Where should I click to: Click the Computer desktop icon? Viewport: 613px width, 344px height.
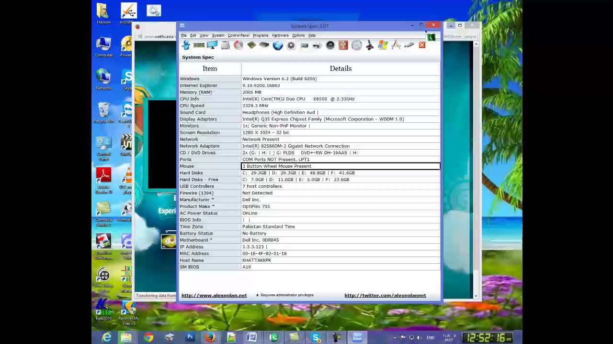(103, 47)
